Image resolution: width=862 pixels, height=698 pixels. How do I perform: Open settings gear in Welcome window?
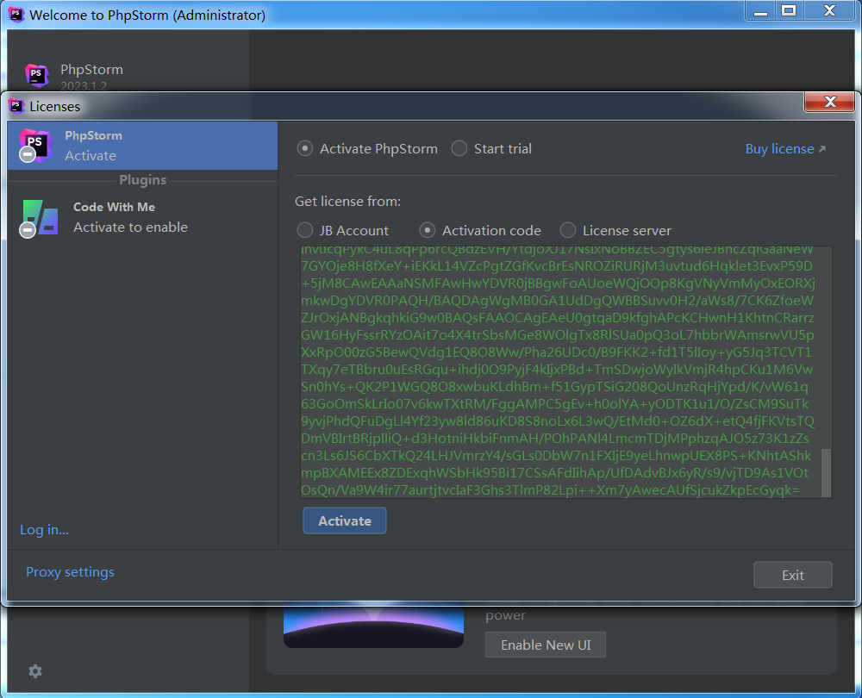[35, 671]
